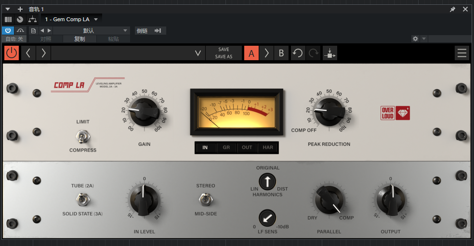Toggle the STEREO / MID-SIDE switch
The height and width of the screenshot is (246, 474).
(x=205, y=199)
